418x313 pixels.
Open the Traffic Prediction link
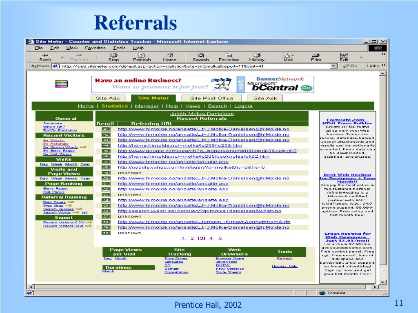(x=60, y=130)
